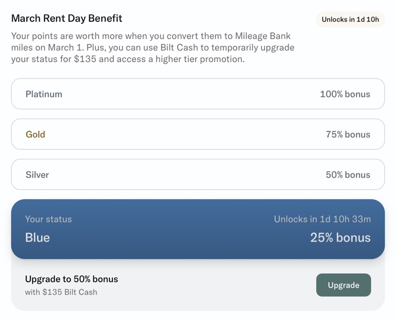Click the 'Unlocks in 1d 10h 33m' countdown

[322, 219]
